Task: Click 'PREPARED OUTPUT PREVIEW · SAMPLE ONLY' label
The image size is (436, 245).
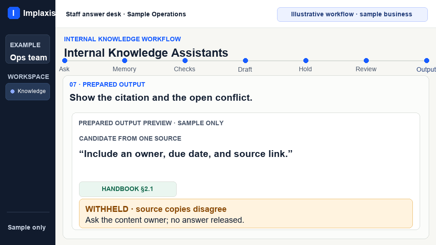Action: (151, 123)
